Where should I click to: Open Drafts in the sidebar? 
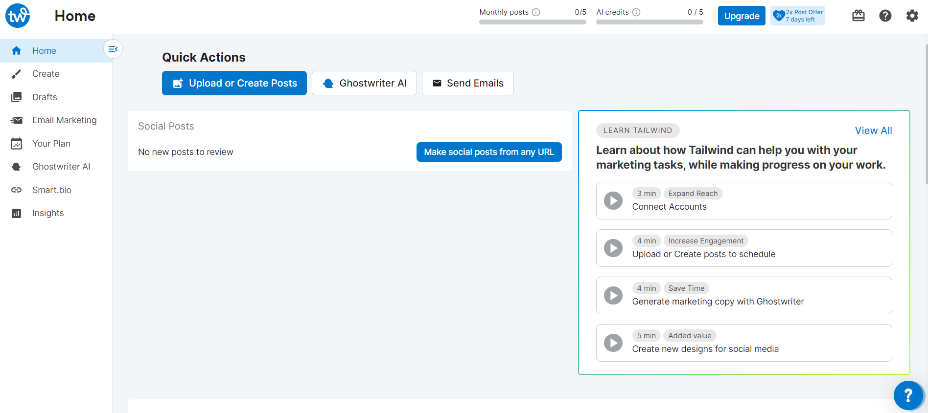coord(56,97)
